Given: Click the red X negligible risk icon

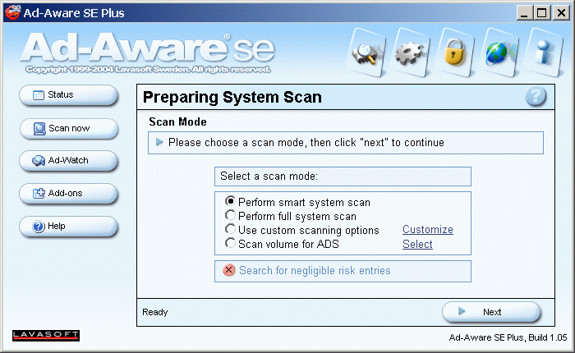Looking at the screenshot, I should coord(229,271).
